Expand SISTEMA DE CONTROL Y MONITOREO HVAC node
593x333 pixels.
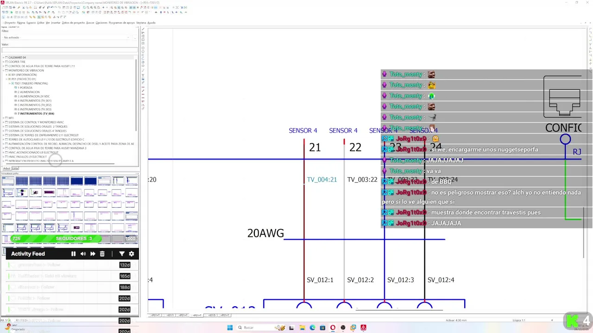tap(3, 122)
